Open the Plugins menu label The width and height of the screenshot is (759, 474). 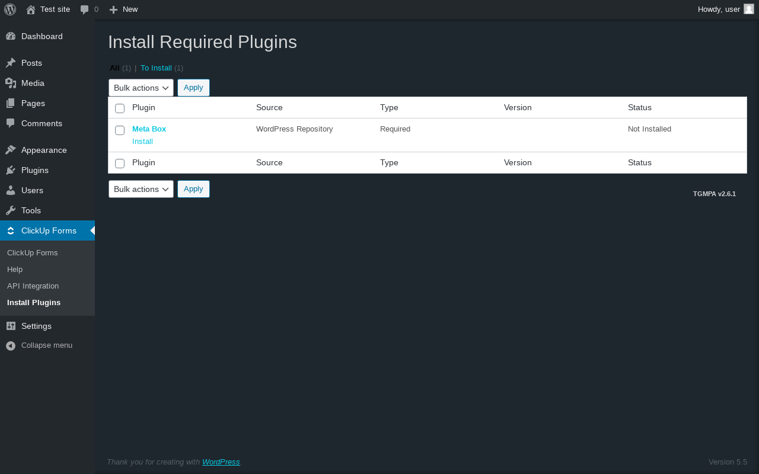(35, 170)
